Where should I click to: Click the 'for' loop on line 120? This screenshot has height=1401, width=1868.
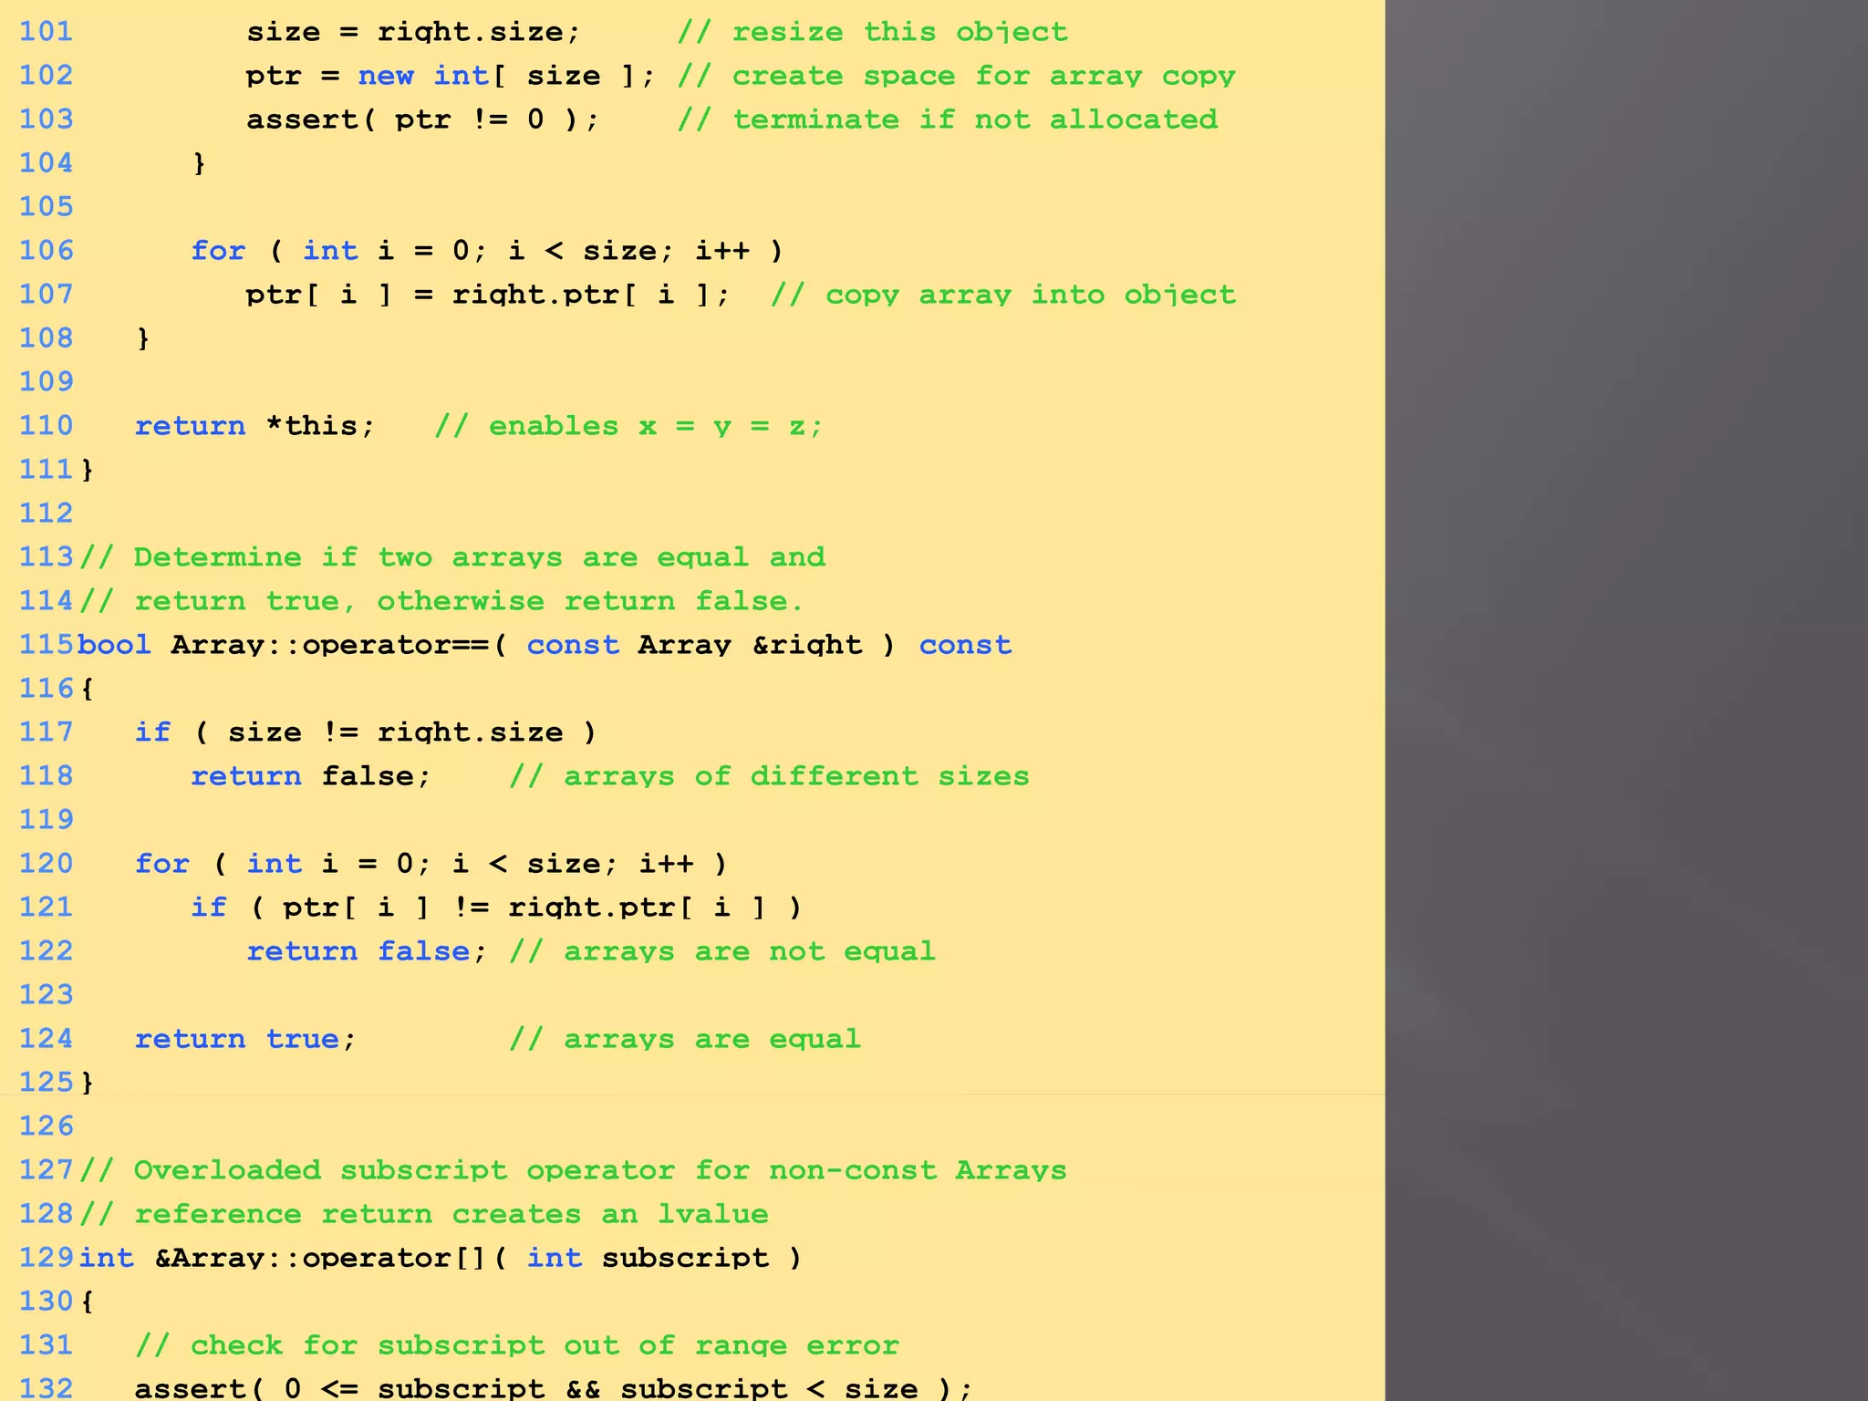(431, 864)
